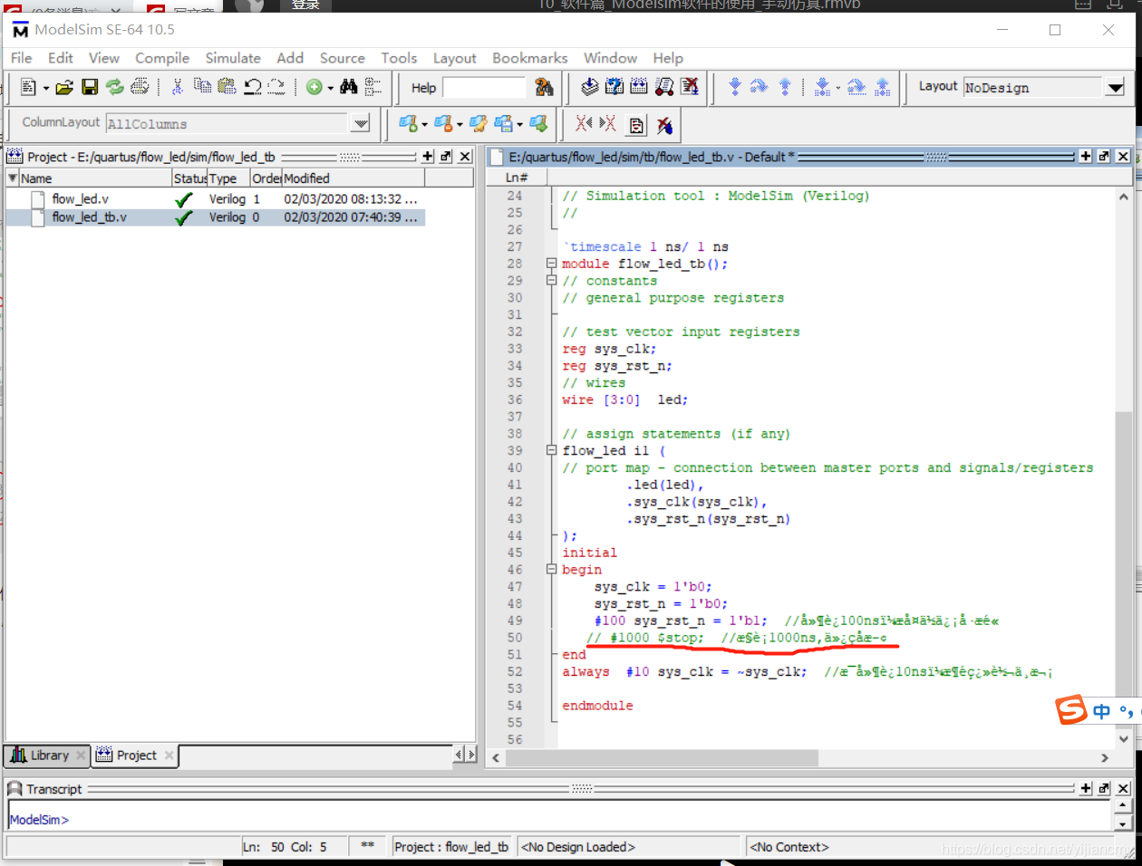Sort by the Modified column header
The width and height of the screenshot is (1142, 866).
click(x=353, y=178)
